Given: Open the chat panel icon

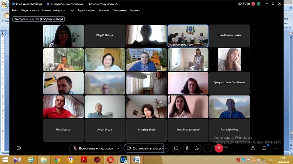Looking at the screenshot, I should [264, 148].
